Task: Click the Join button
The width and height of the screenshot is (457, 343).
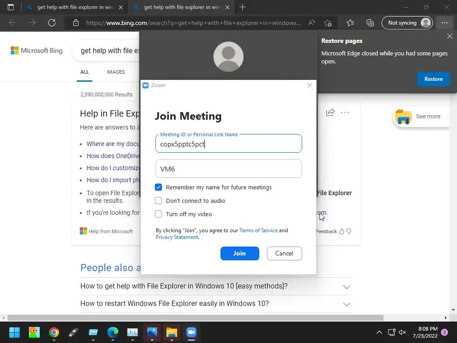Action: click(240, 253)
